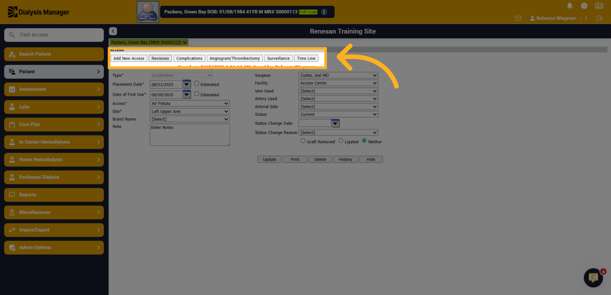
Task: Select the Ligated radio button
Action: point(341,141)
